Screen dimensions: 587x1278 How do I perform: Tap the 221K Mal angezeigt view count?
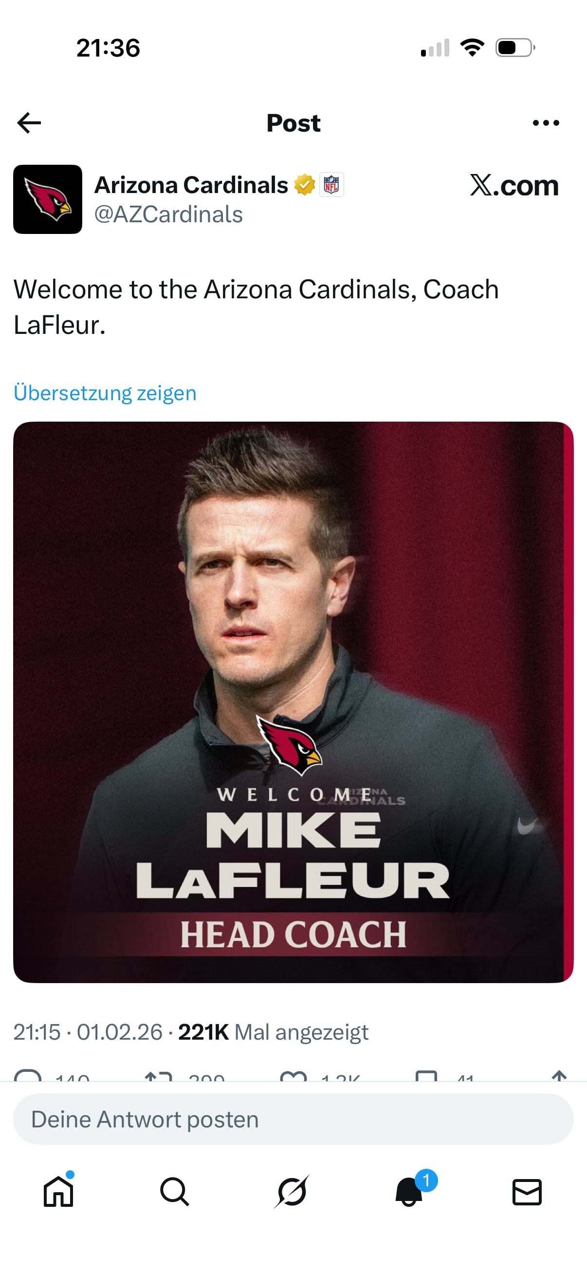[x=273, y=1032]
